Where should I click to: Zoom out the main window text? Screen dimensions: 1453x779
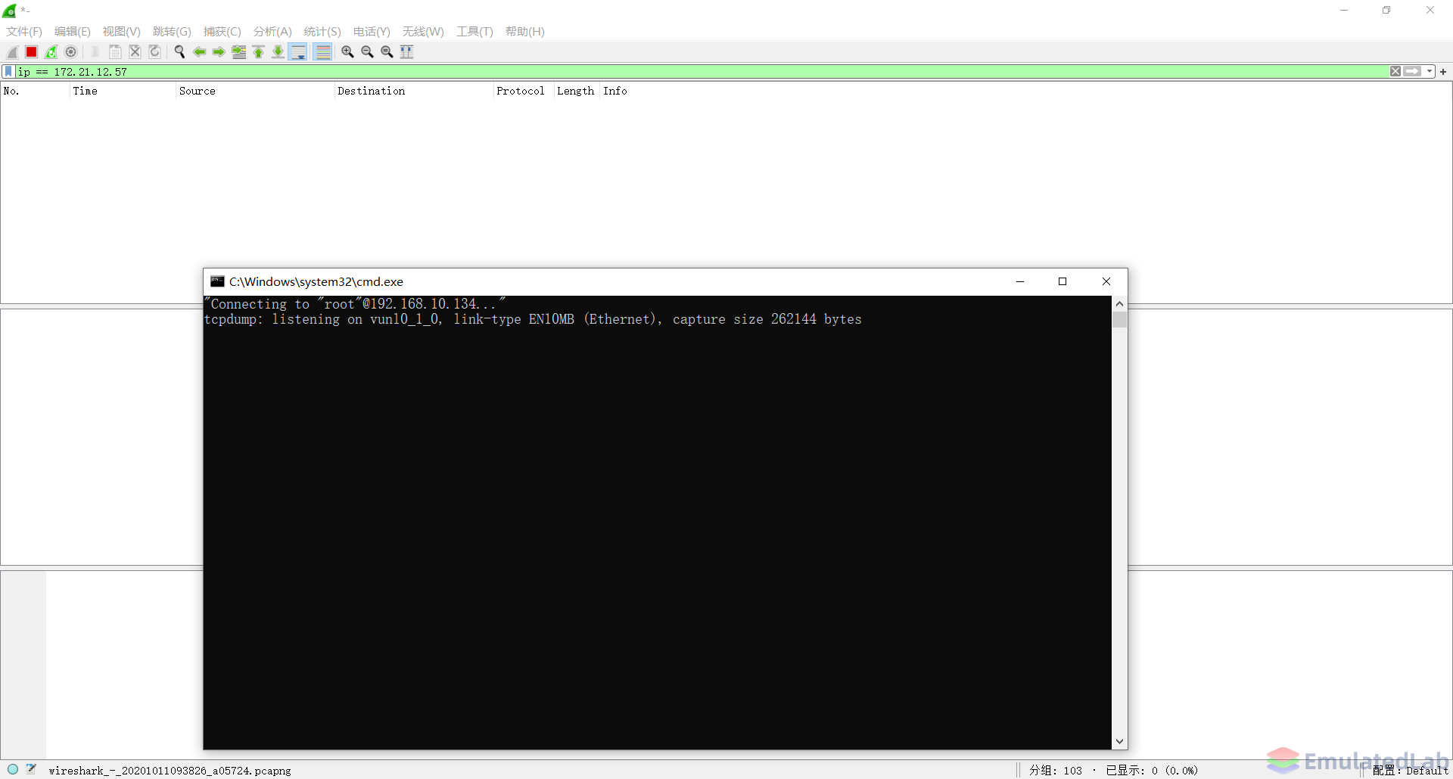click(367, 52)
